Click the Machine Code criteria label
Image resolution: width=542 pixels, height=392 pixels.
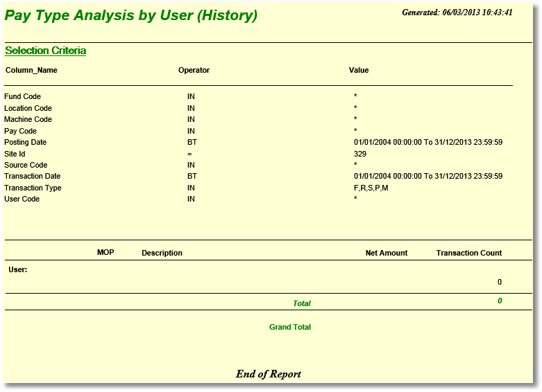click(x=28, y=119)
